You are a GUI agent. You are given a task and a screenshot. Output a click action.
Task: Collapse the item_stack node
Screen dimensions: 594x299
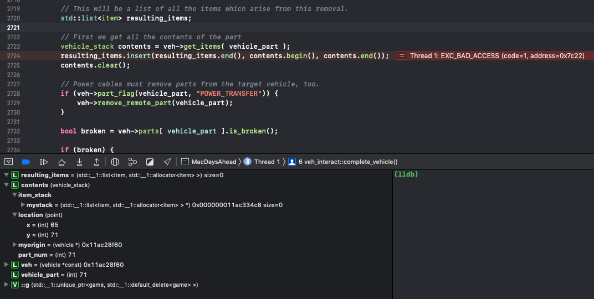click(x=15, y=194)
